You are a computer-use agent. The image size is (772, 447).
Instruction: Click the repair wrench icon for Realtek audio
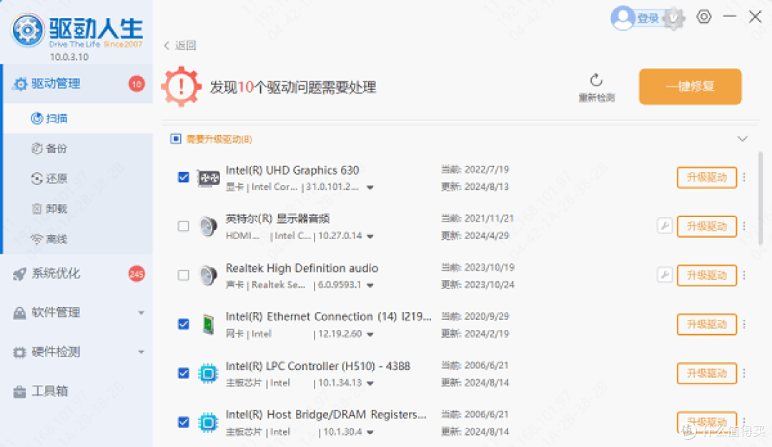pyautogui.click(x=665, y=274)
